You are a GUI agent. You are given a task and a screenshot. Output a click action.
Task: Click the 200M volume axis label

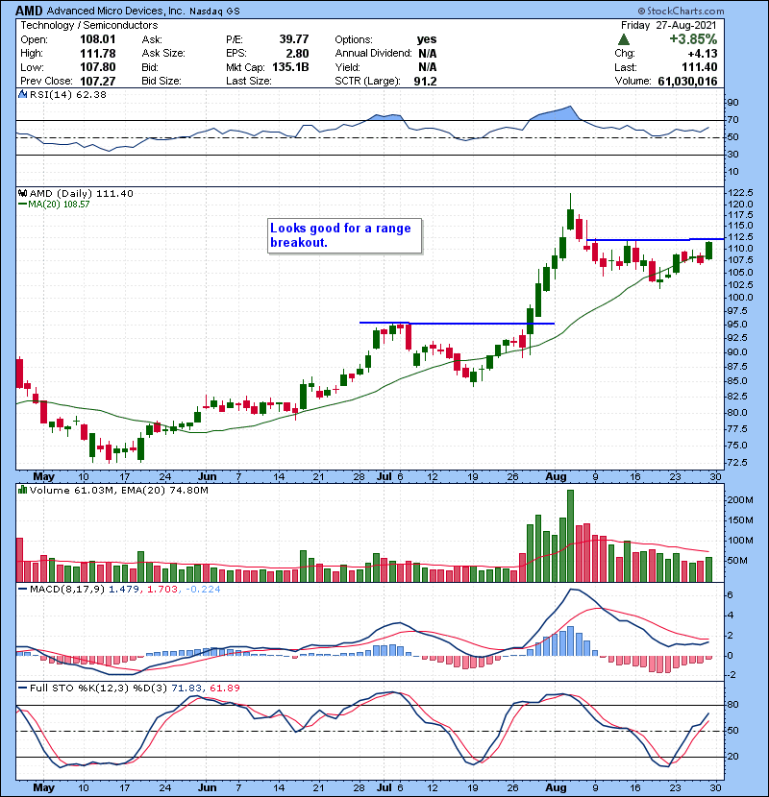[x=740, y=500]
